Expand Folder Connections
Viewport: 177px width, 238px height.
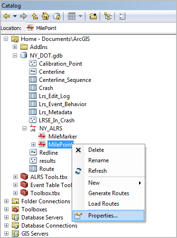[x=6, y=201]
